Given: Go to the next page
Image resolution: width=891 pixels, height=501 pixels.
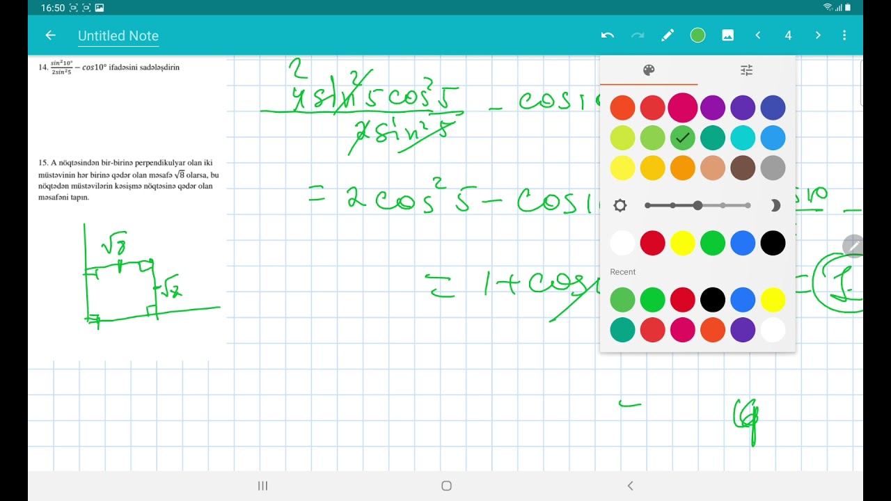Looking at the screenshot, I should point(818,35).
